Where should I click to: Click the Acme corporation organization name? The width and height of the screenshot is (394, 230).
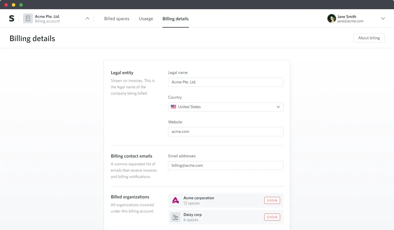tap(199, 198)
